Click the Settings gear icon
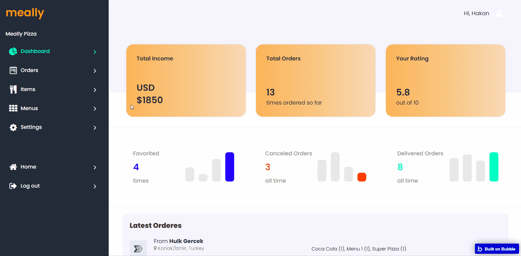521x256 pixels. click(x=13, y=127)
